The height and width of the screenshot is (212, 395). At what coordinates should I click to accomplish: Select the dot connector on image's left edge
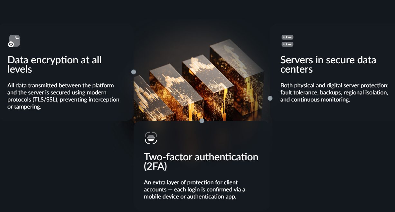pyautogui.click(x=134, y=72)
